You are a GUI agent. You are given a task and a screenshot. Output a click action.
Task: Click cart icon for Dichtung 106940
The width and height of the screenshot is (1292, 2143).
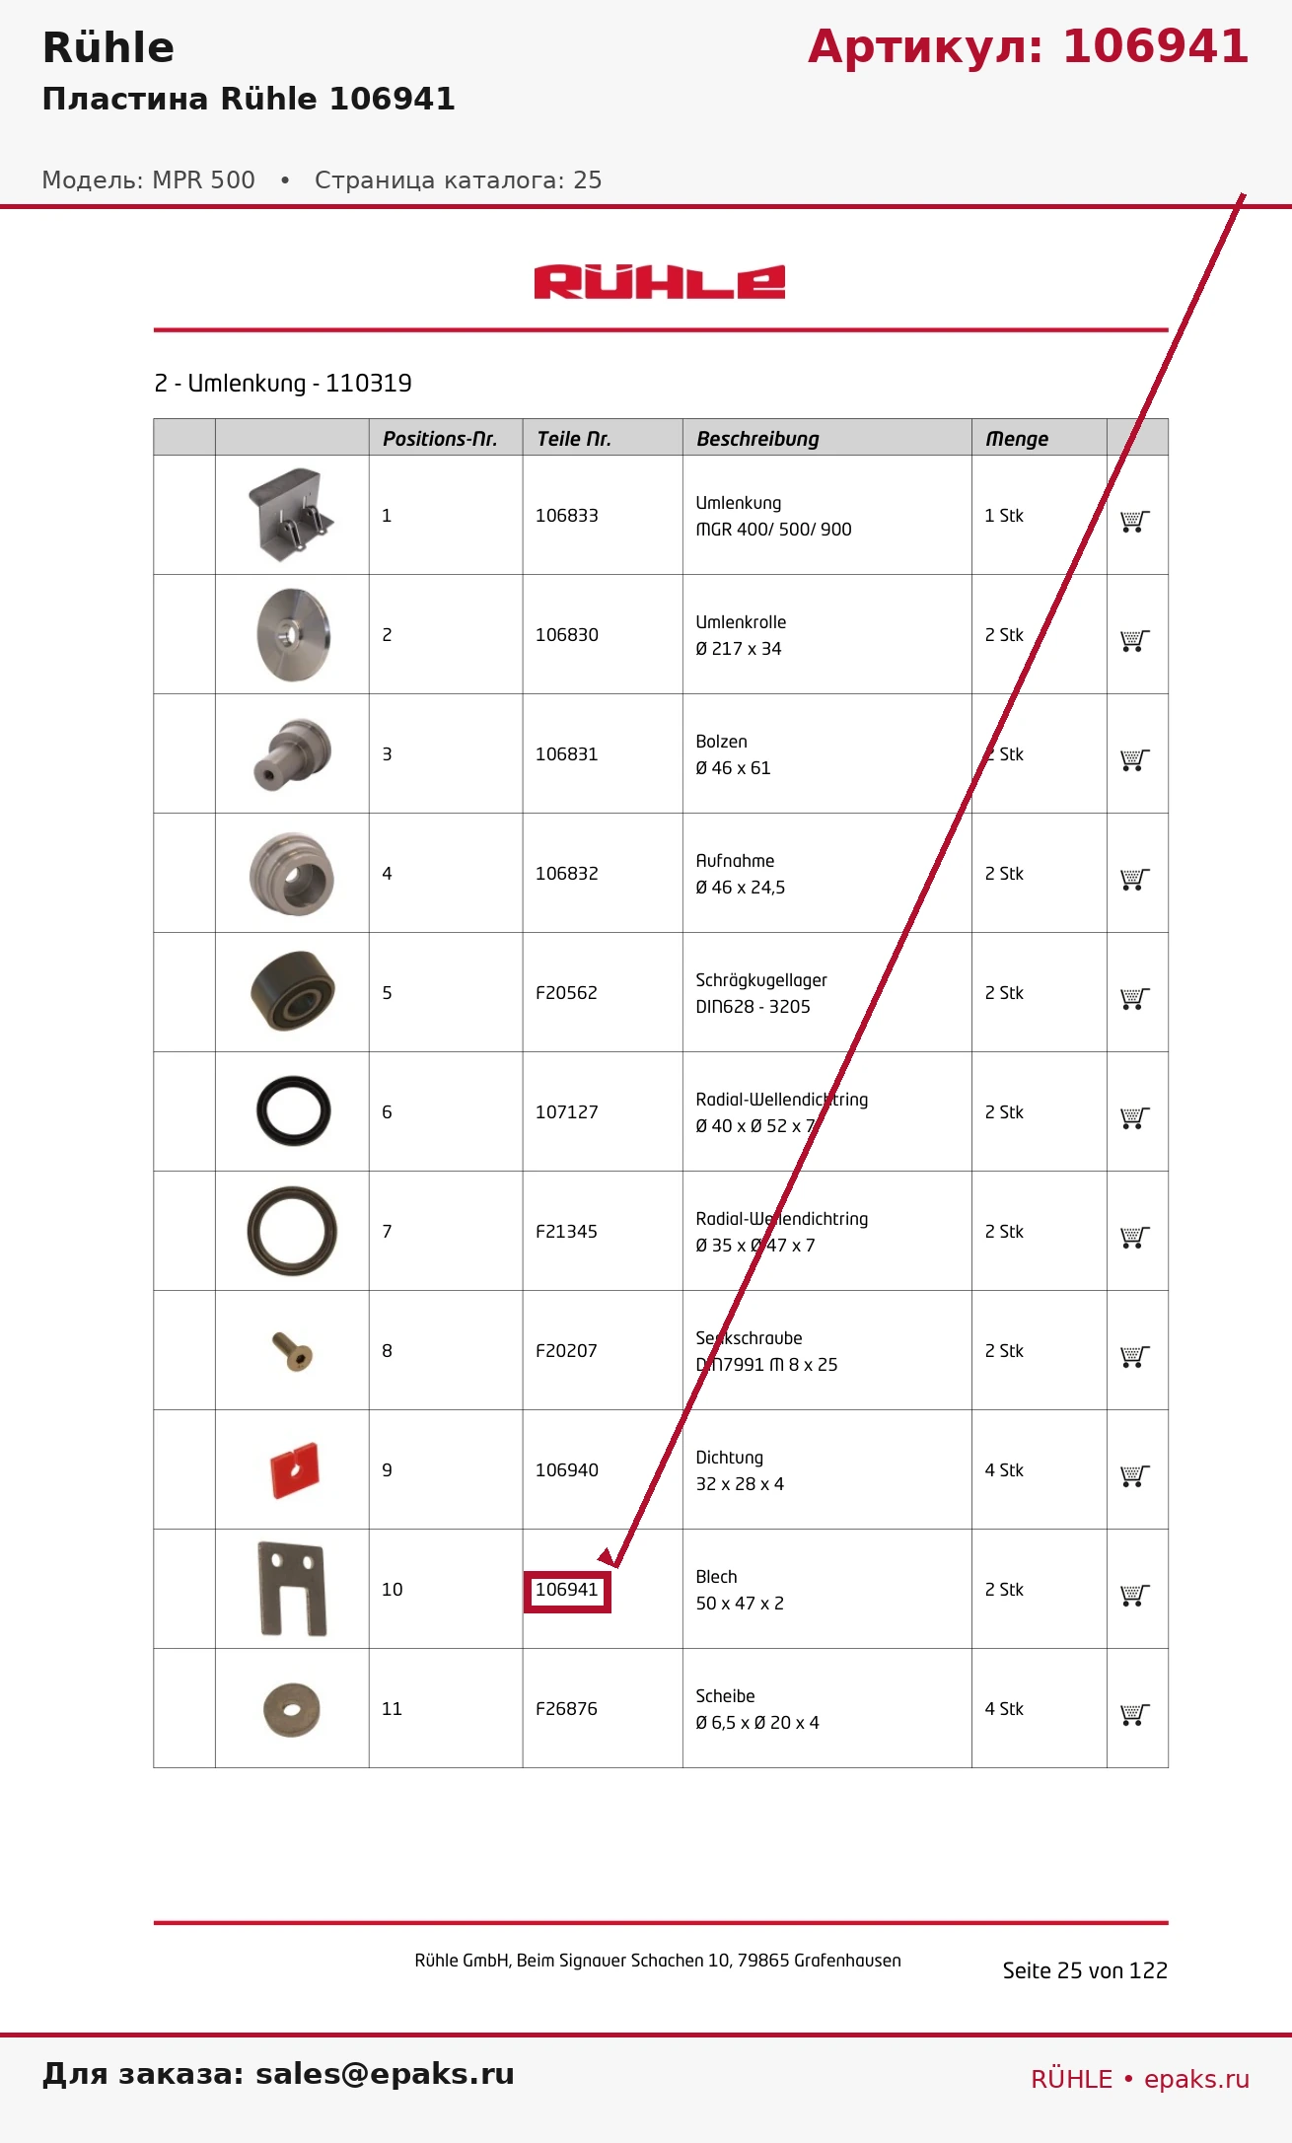(1135, 1475)
